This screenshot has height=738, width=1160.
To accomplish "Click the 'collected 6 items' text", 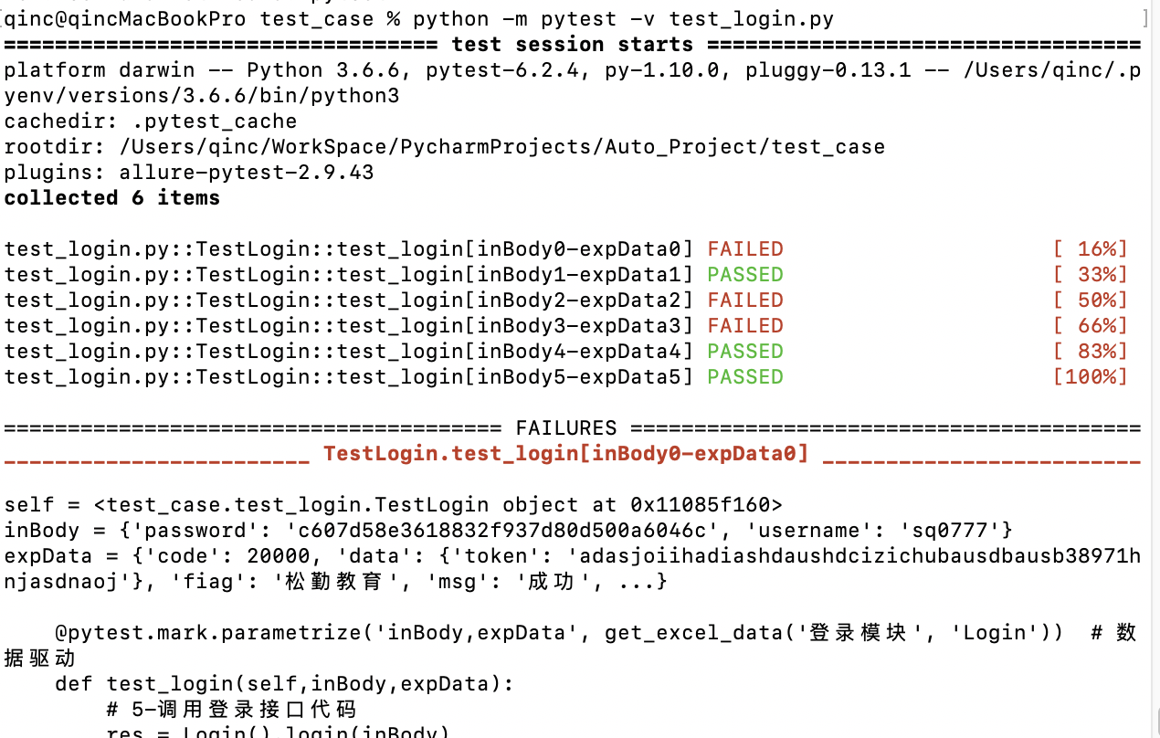I will pos(112,198).
